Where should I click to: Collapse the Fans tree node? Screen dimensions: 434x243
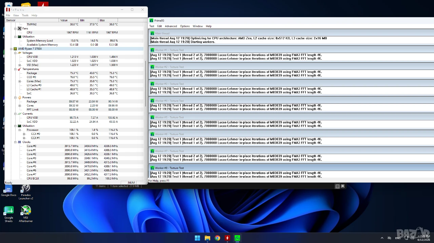[15, 28]
